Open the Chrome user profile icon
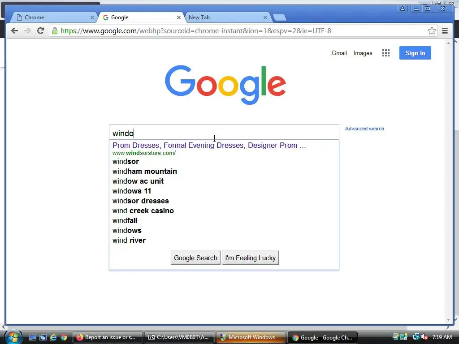Image resolution: width=459 pixels, height=344 pixels. 403,9
